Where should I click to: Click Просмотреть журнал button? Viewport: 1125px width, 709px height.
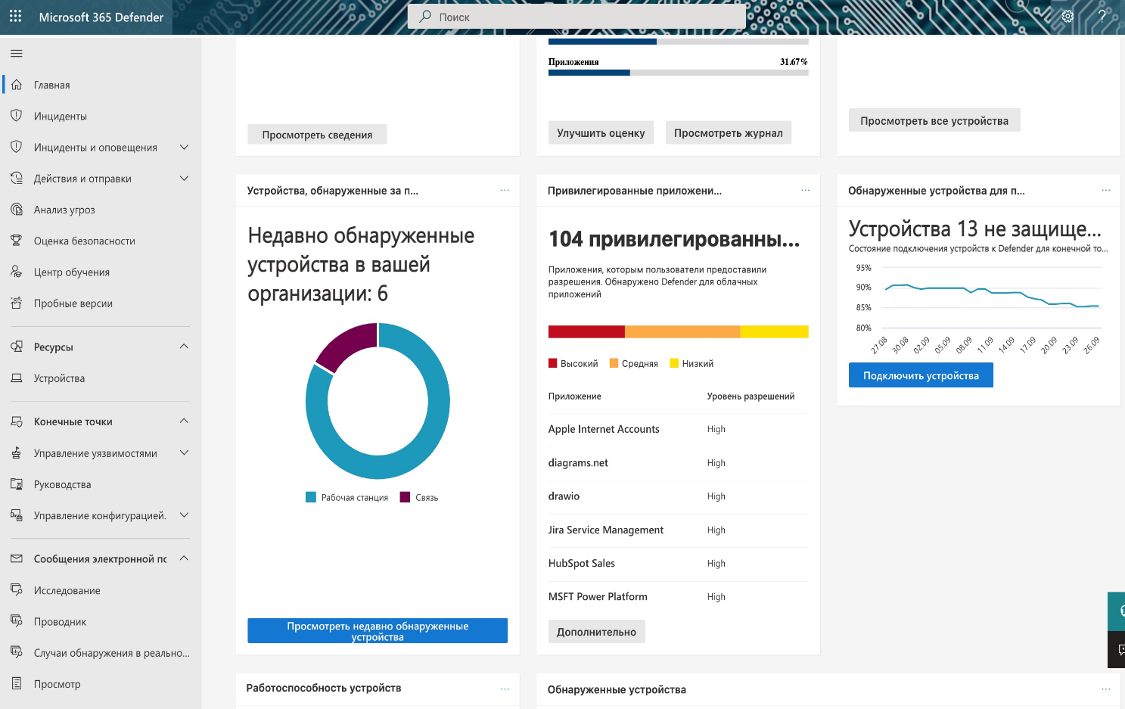point(729,133)
